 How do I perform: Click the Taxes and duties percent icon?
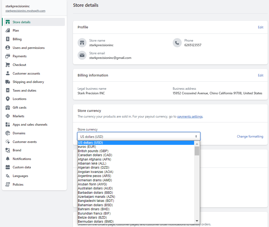(8, 90)
